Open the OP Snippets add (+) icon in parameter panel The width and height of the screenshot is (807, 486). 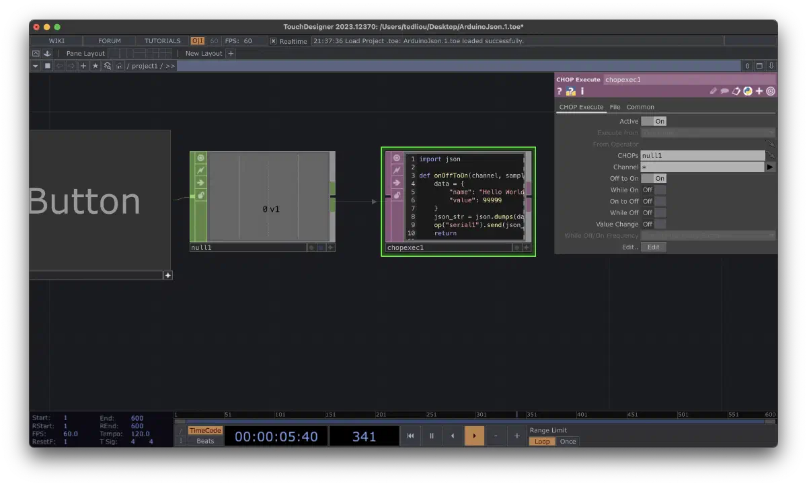(759, 91)
